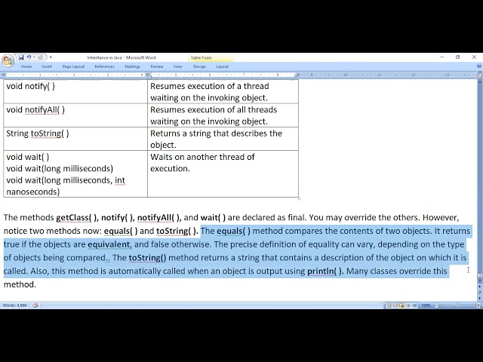
Task: Click the Redo/Repeat icon
Action: (x=40, y=57)
